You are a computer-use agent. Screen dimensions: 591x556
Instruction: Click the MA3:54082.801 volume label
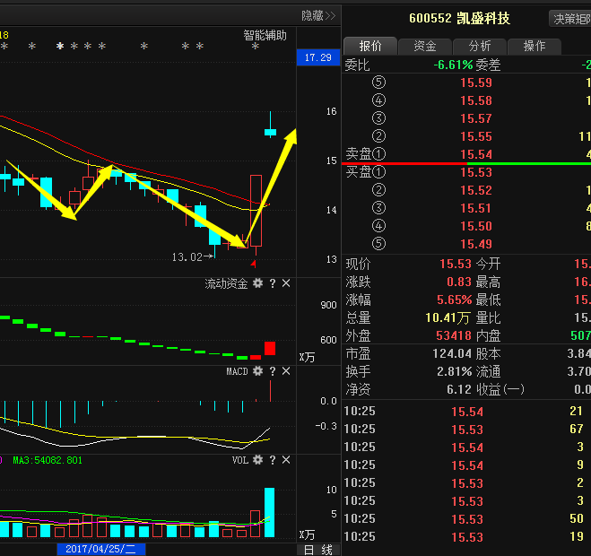(x=48, y=460)
